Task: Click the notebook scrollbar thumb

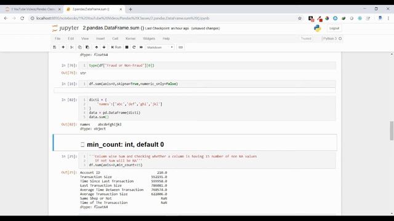Action: click(x=392, y=131)
